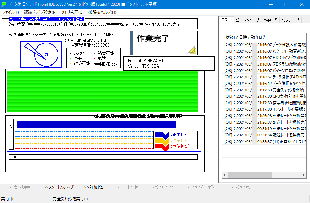Click 完全スキャンを実行中. in status bar

click(71, 199)
